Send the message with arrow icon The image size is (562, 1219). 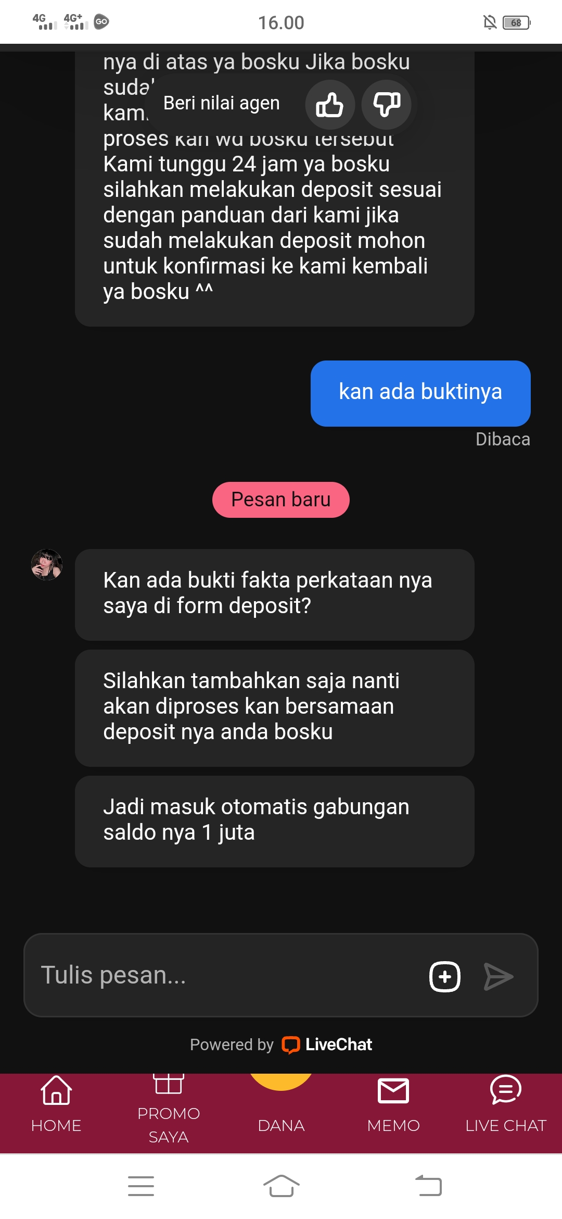[498, 977]
